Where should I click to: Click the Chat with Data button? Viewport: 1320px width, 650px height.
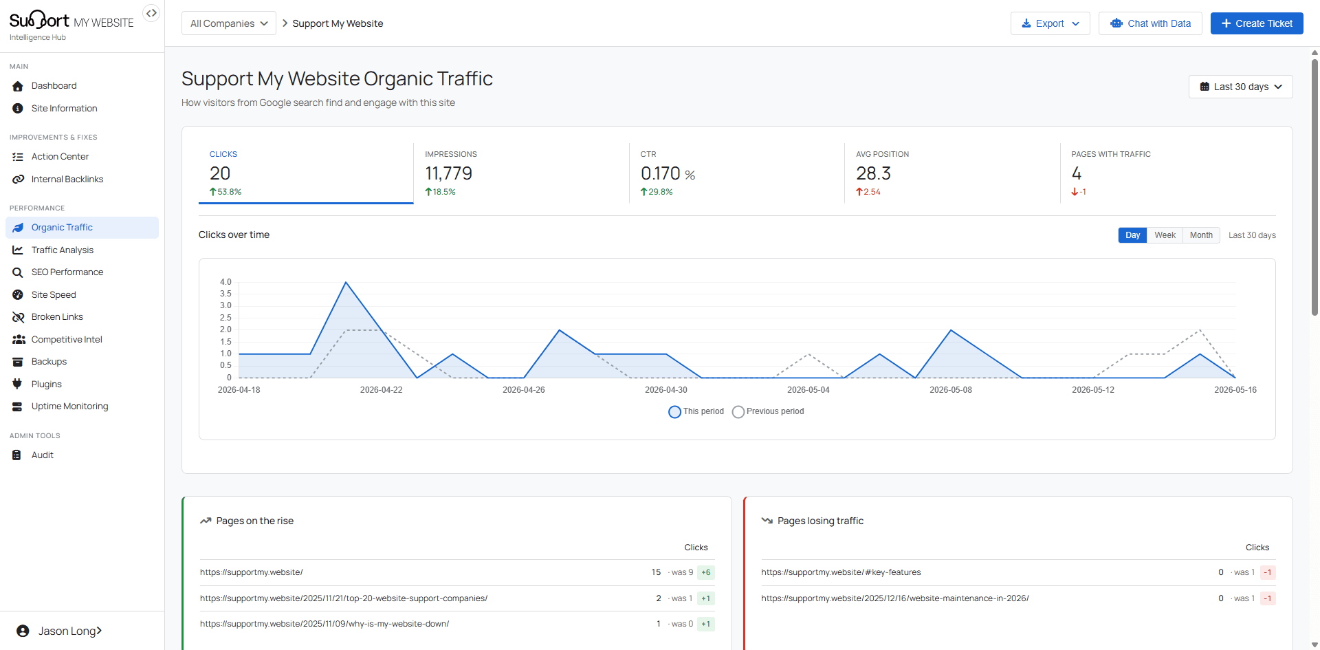point(1150,23)
